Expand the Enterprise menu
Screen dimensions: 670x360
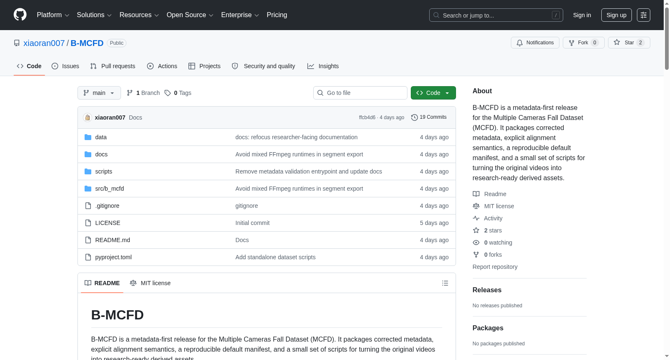(x=240, y=15)
